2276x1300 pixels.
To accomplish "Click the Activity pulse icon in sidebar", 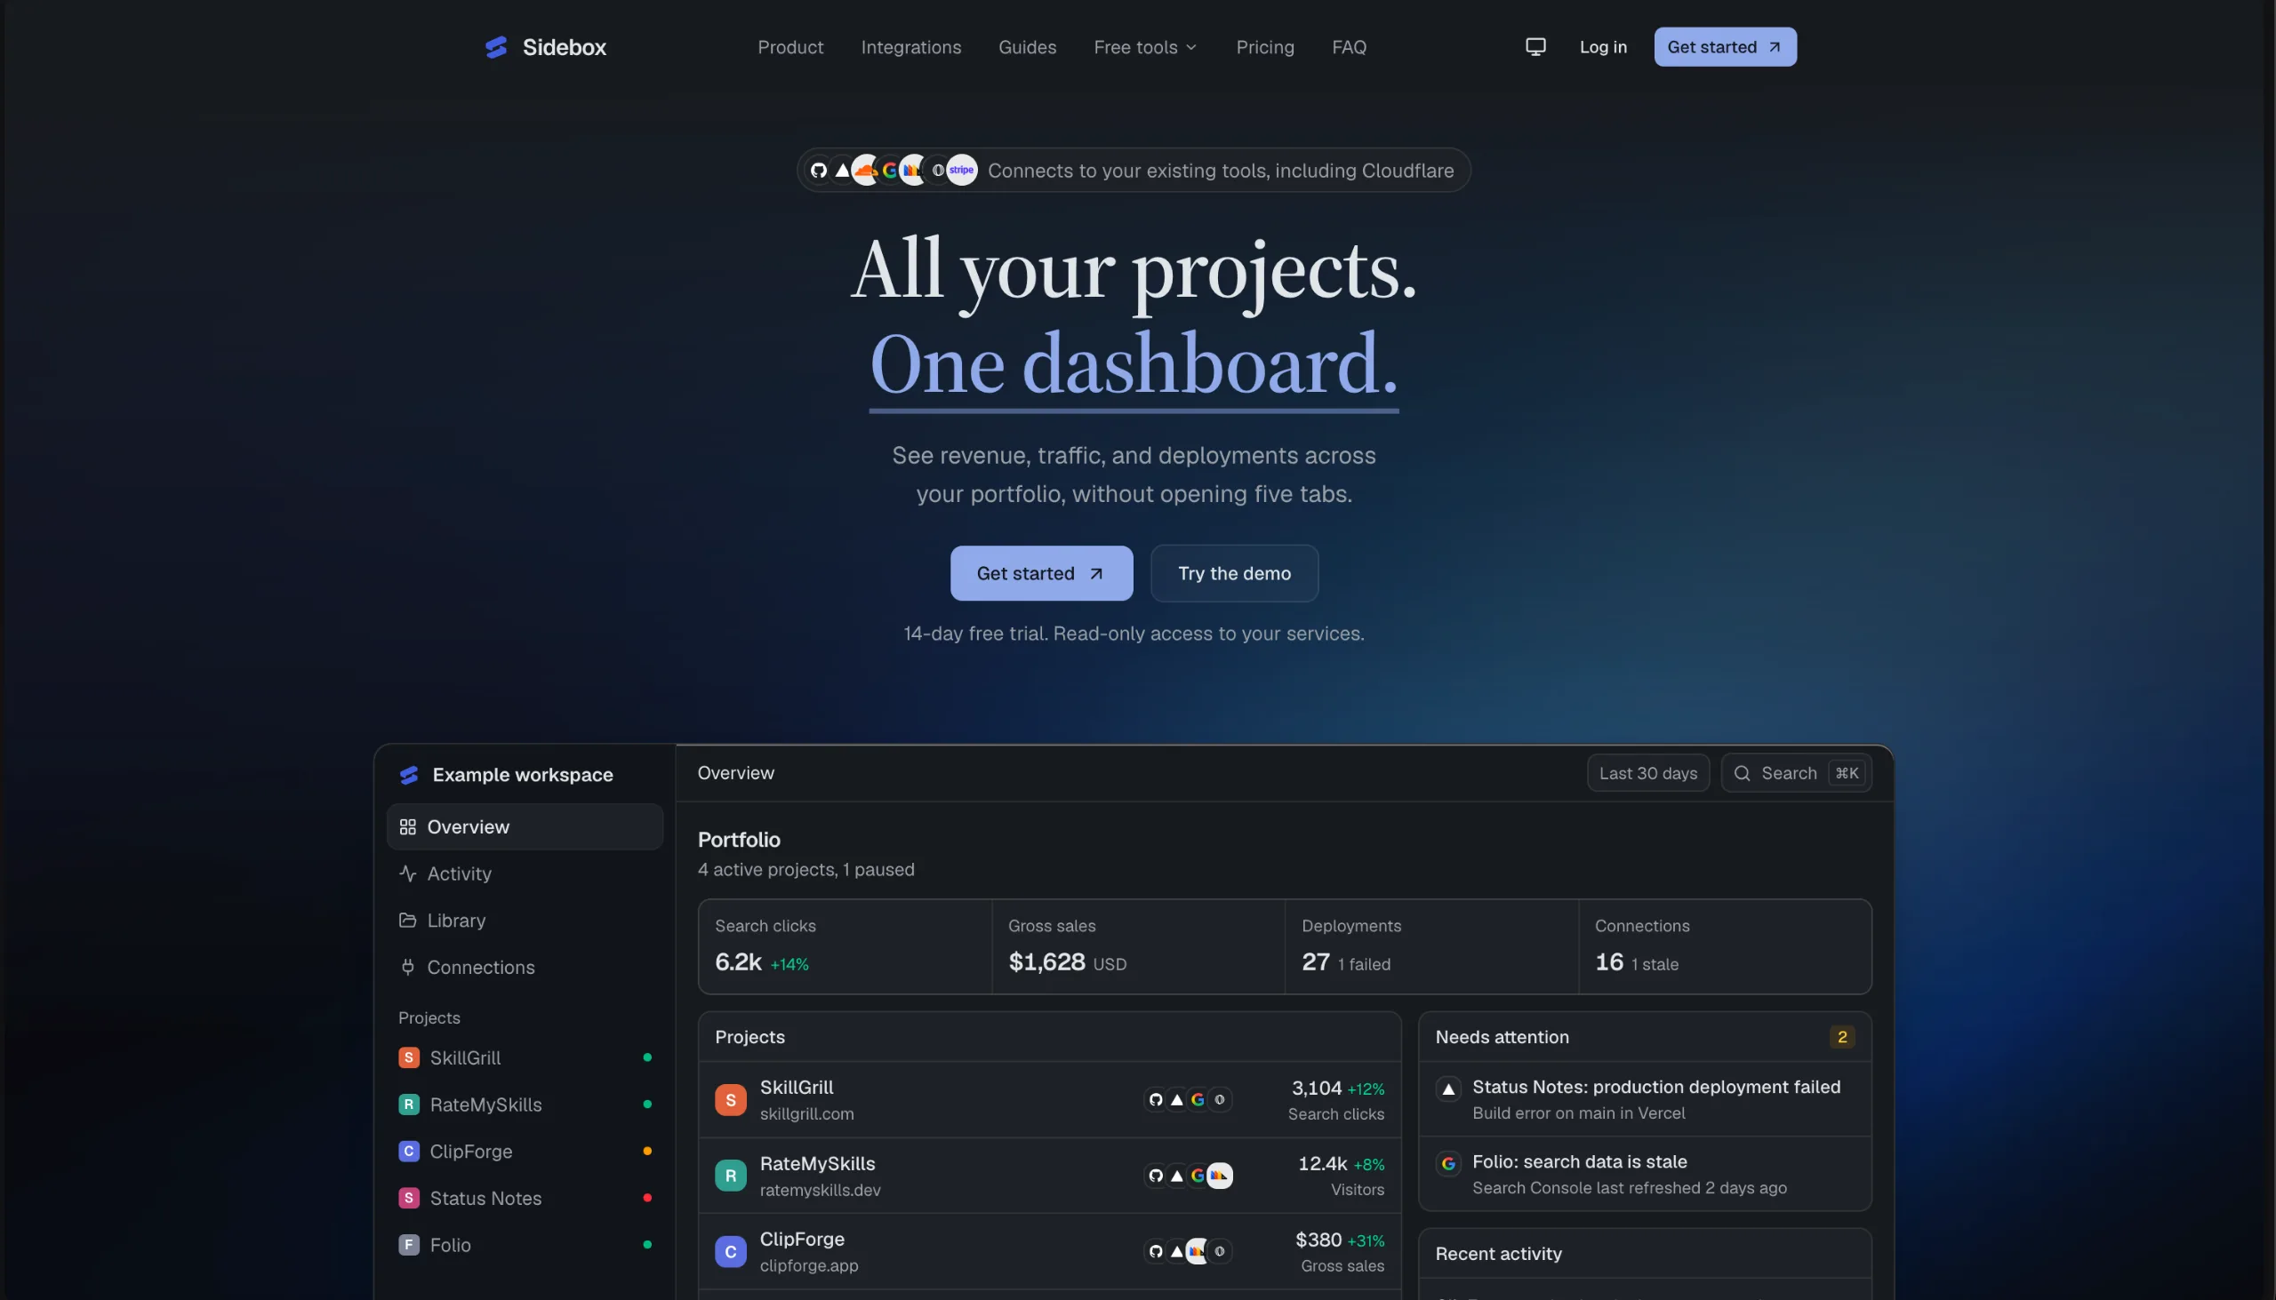I will point(407,873).
